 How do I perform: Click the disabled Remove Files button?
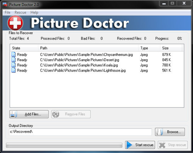71,114
